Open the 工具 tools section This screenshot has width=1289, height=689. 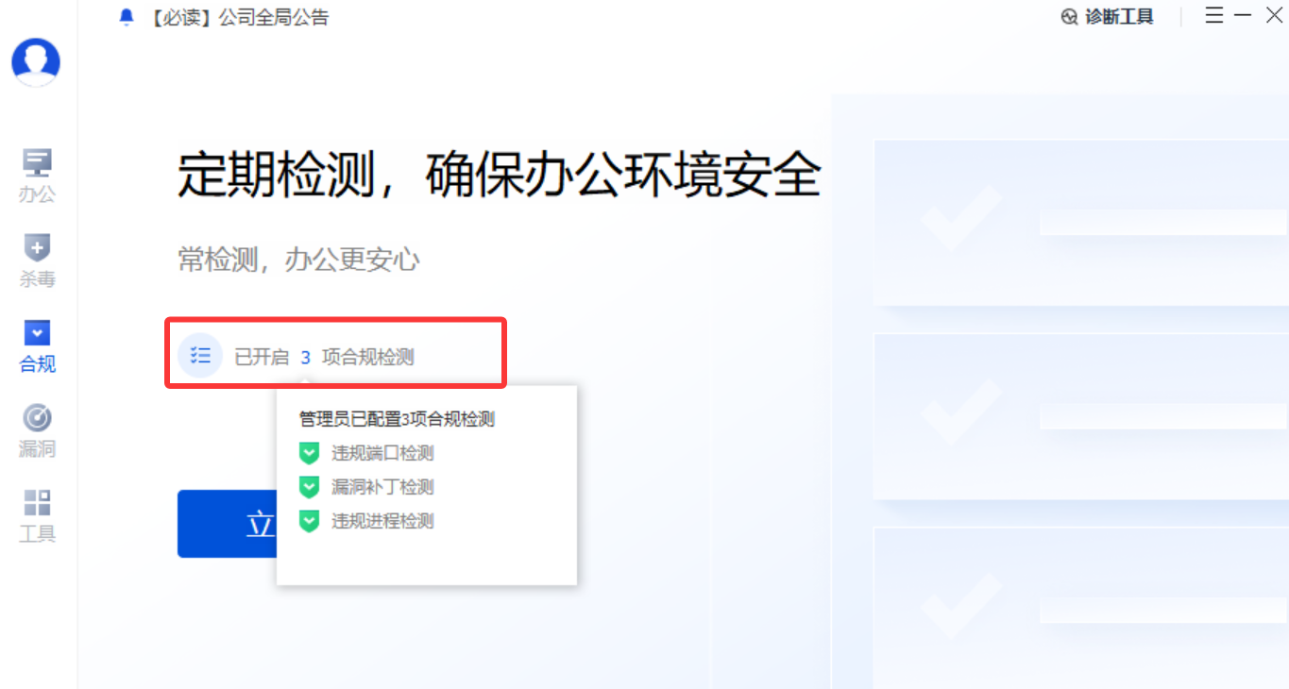pyautogui.click(x=37, y=516)
